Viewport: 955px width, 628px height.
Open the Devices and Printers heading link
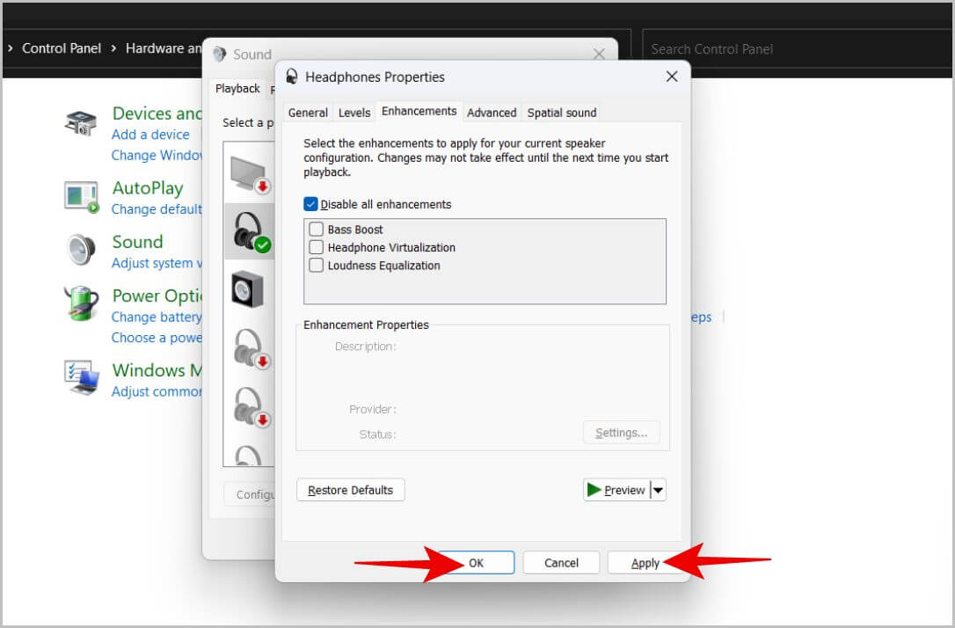(157, 113)
